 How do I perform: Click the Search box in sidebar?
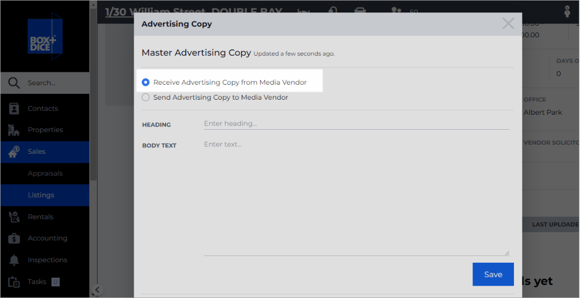[45, 83]
